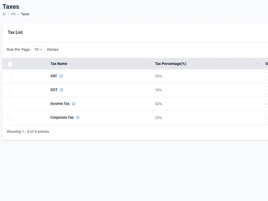Toggle the select-all checkbox in table header

point(10,64)
